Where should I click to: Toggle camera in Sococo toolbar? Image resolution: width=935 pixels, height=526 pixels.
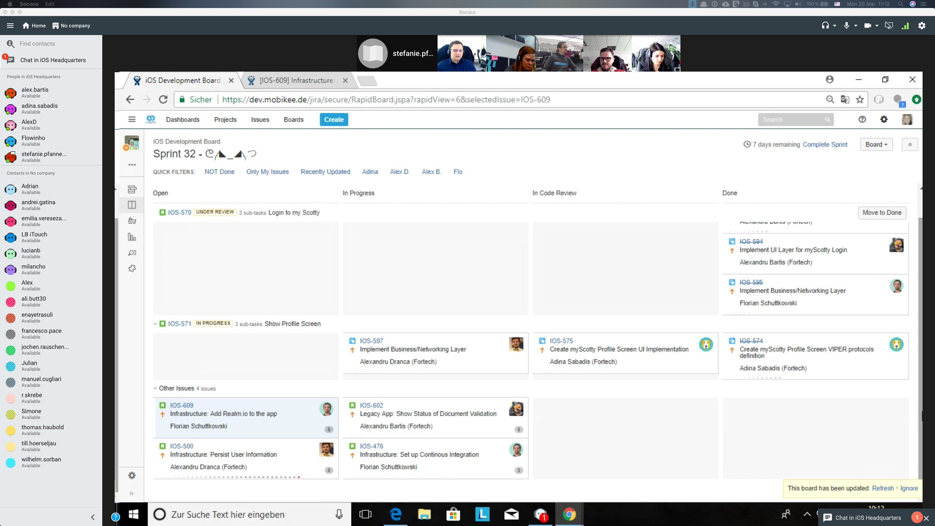click(867, 25)
